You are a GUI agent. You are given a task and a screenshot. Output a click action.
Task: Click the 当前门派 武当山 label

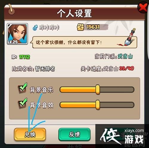pos(114,56)
